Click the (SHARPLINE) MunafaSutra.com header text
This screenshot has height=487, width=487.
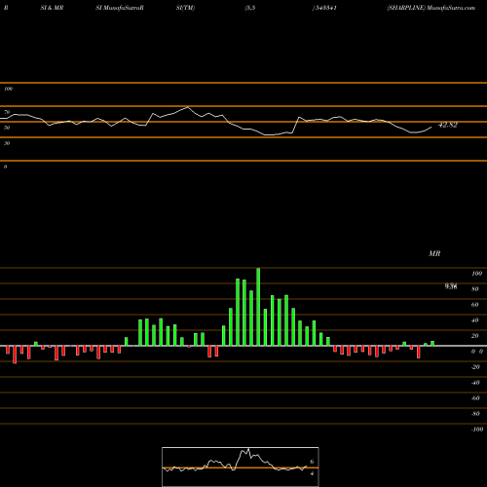click(x=431, y=8)
